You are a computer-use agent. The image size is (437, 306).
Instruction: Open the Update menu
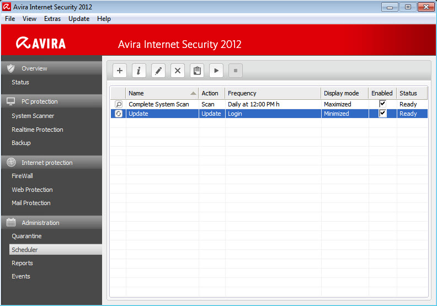(x=79, y=19)
